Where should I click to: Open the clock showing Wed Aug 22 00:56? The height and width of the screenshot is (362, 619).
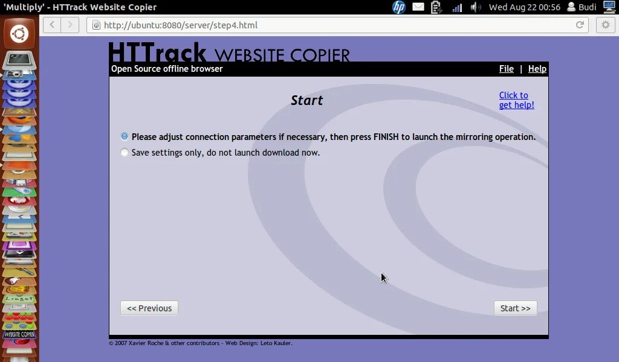tap(525, 7)
